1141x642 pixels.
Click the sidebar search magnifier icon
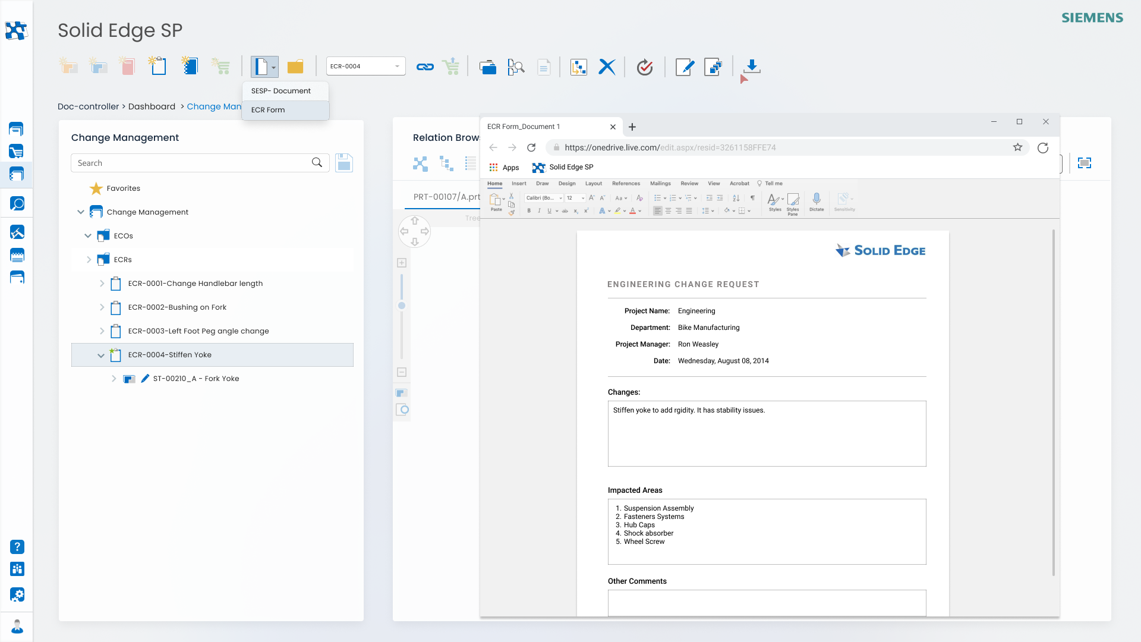17,204
